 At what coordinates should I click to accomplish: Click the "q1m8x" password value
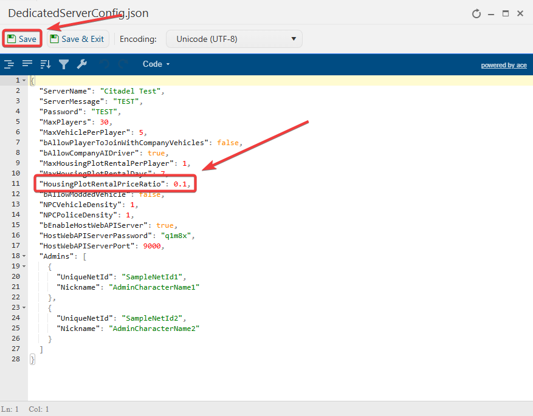pos(176,236)
